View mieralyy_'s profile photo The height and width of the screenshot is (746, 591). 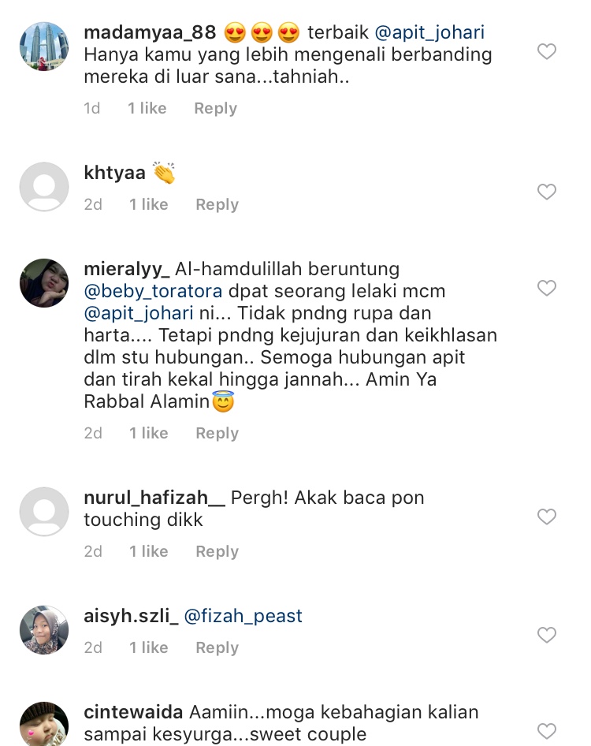pos(44,283)
